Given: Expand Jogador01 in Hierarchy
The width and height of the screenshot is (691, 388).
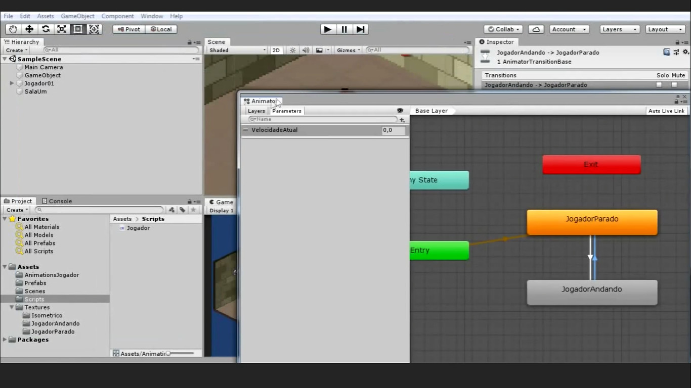Looking at the screenshot, I should [12, 83].
